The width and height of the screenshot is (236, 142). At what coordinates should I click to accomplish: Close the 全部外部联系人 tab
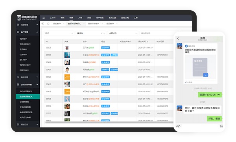click(x=84, y=24)
